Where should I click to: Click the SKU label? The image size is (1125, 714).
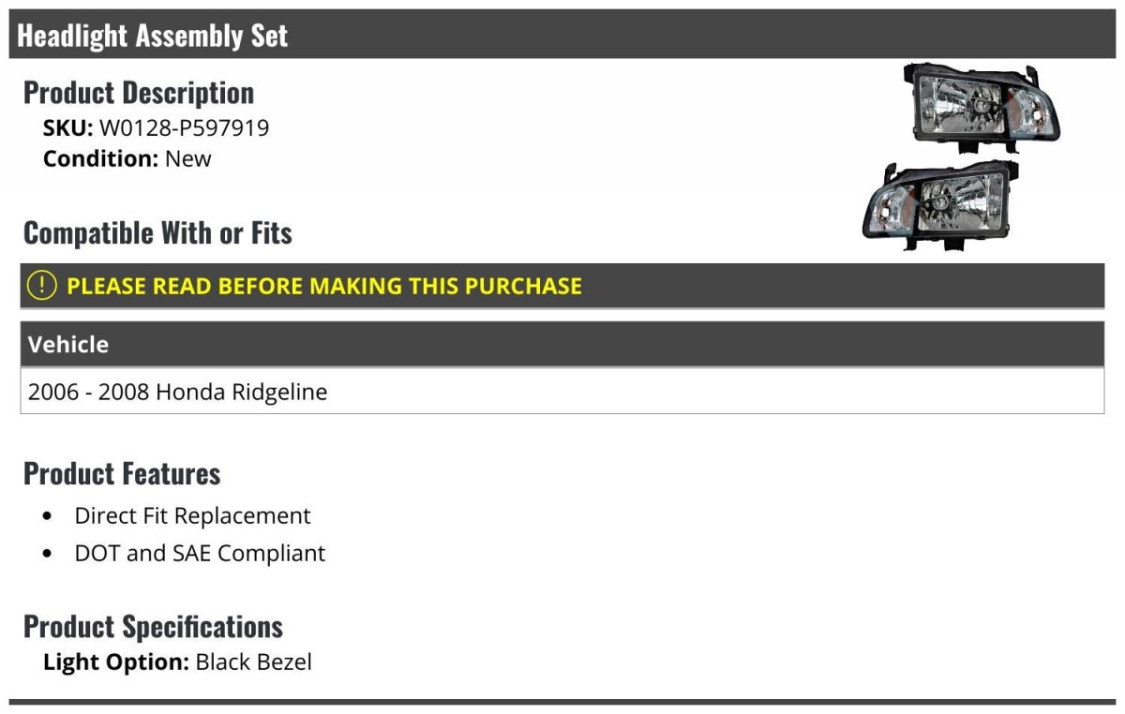pyautogui.click(x=67, y=127)
